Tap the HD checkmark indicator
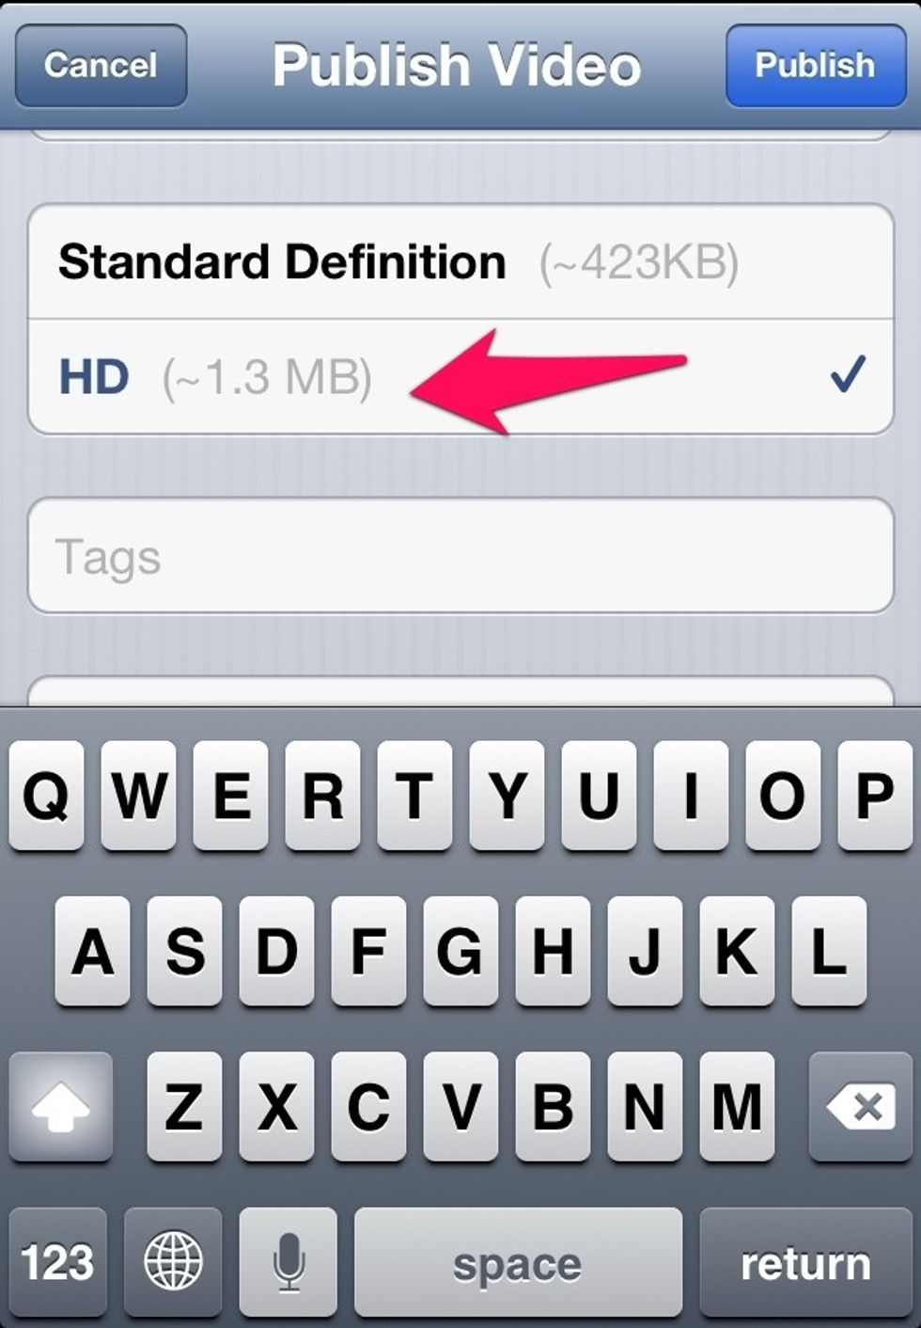 click(847, 373)
